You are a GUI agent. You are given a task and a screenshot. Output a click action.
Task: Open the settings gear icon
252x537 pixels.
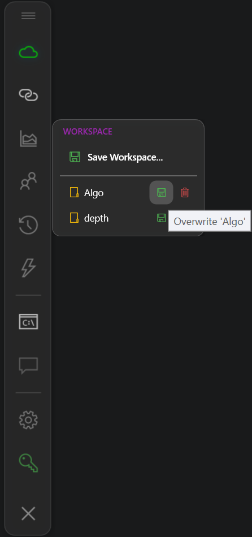click(28, 420)
